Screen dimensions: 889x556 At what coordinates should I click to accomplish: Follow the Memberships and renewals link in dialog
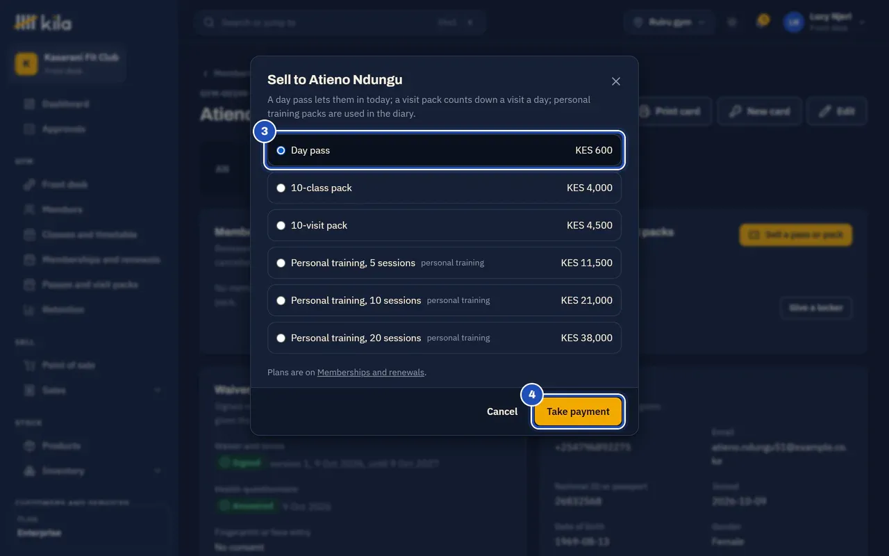[371, 373]
